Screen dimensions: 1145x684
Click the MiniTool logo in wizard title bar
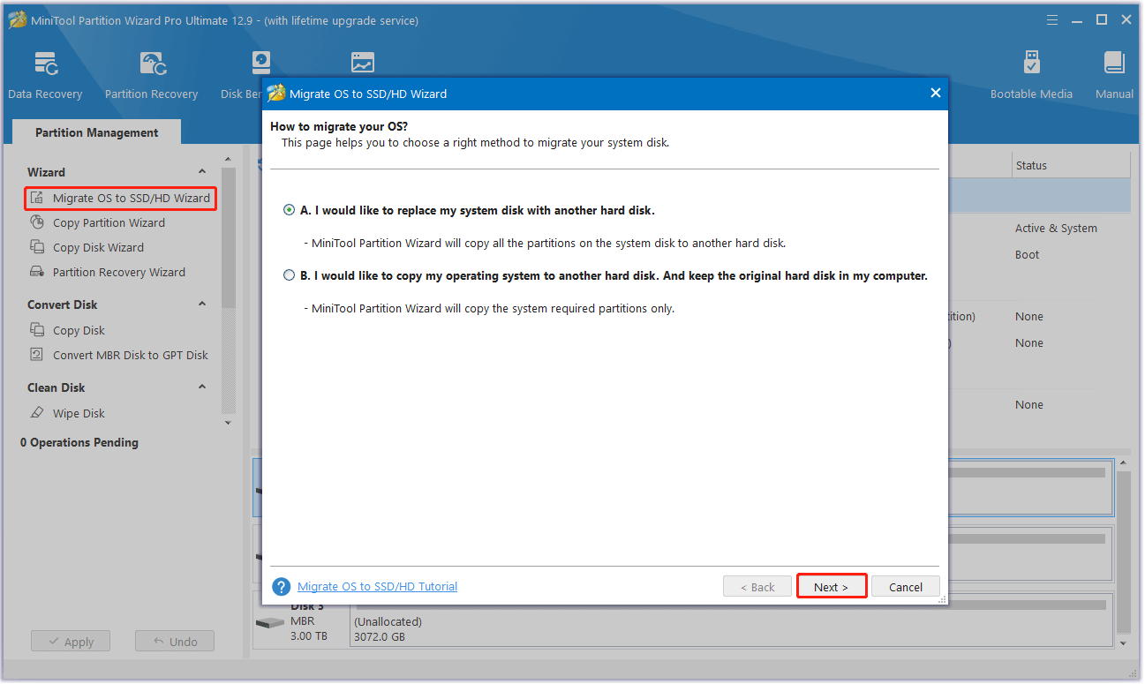pyautogui.click(x=276, y=93)
